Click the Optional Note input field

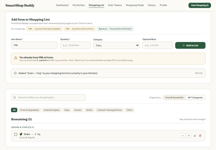tap(158, 45)
